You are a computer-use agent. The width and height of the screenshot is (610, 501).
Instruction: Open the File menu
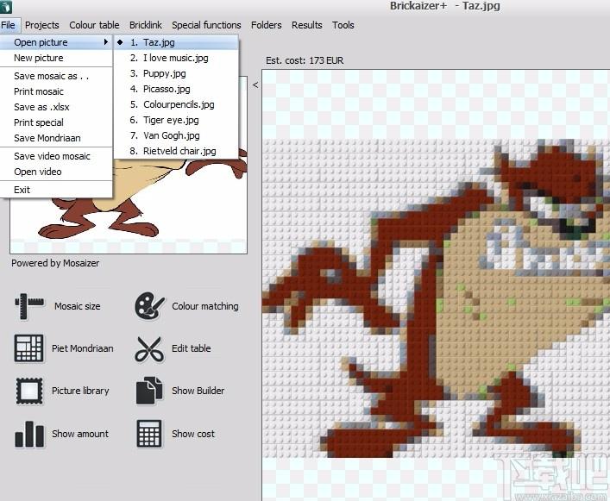(8, 25)
